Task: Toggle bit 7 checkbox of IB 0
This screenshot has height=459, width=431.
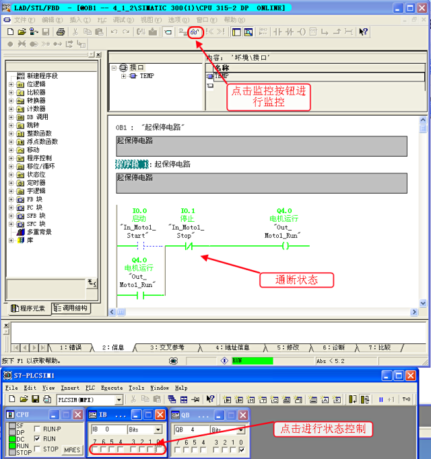Action: (95, 450)
